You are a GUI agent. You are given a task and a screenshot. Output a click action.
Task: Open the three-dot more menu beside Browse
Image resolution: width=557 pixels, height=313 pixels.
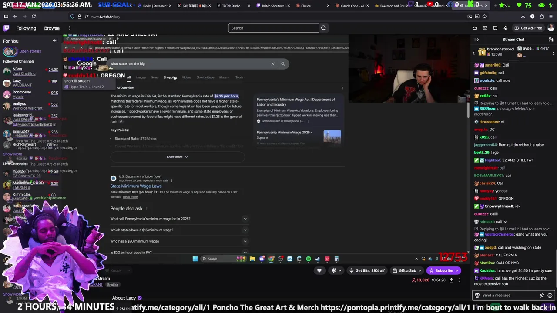click(x=70, y=28)
